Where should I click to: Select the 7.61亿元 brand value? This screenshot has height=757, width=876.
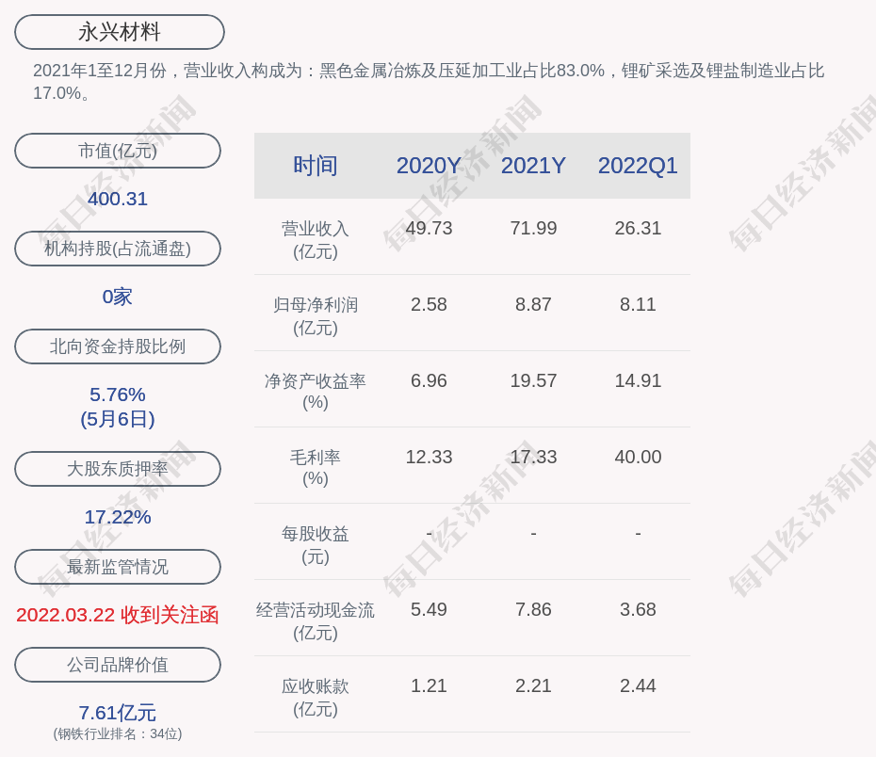click(118, 713)
